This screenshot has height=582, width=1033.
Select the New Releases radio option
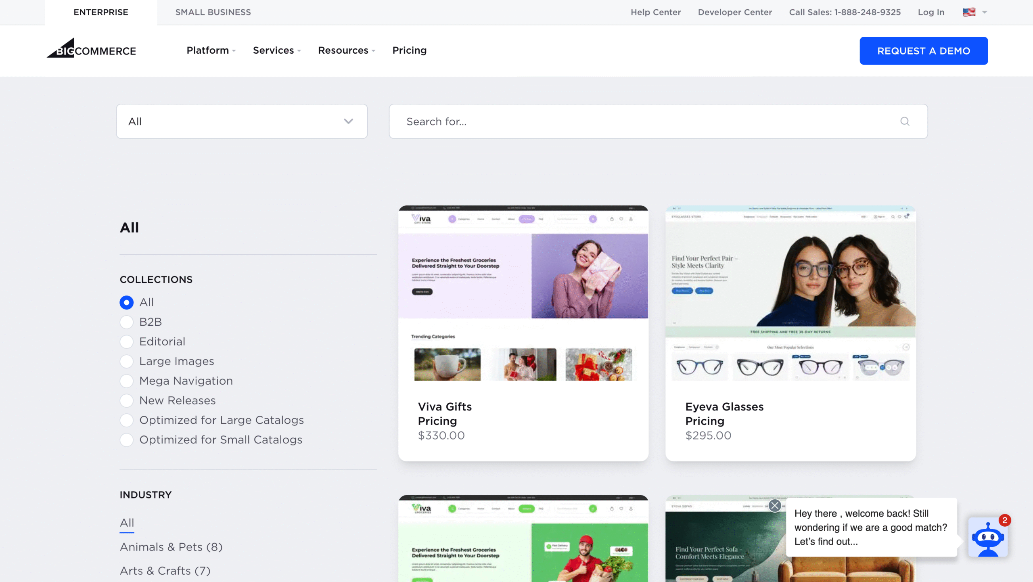coord(126,400)
